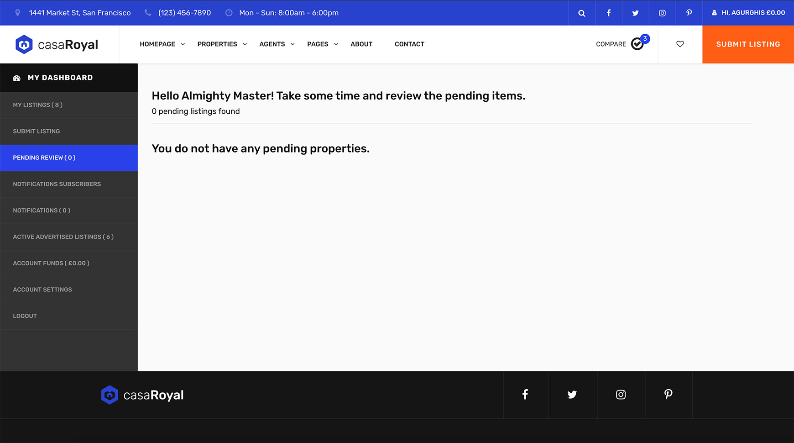
Task: Open Notifications (0) in sidebar
Action: pyautogui.click(x=69, y=211)
